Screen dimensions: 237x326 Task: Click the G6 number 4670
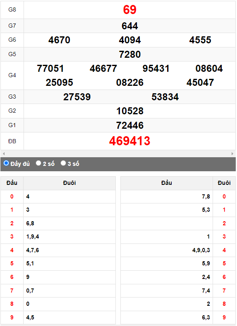click(59, 40)
